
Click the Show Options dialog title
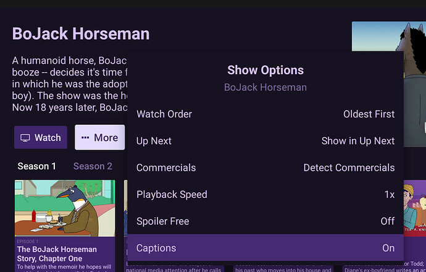[265, 70]
